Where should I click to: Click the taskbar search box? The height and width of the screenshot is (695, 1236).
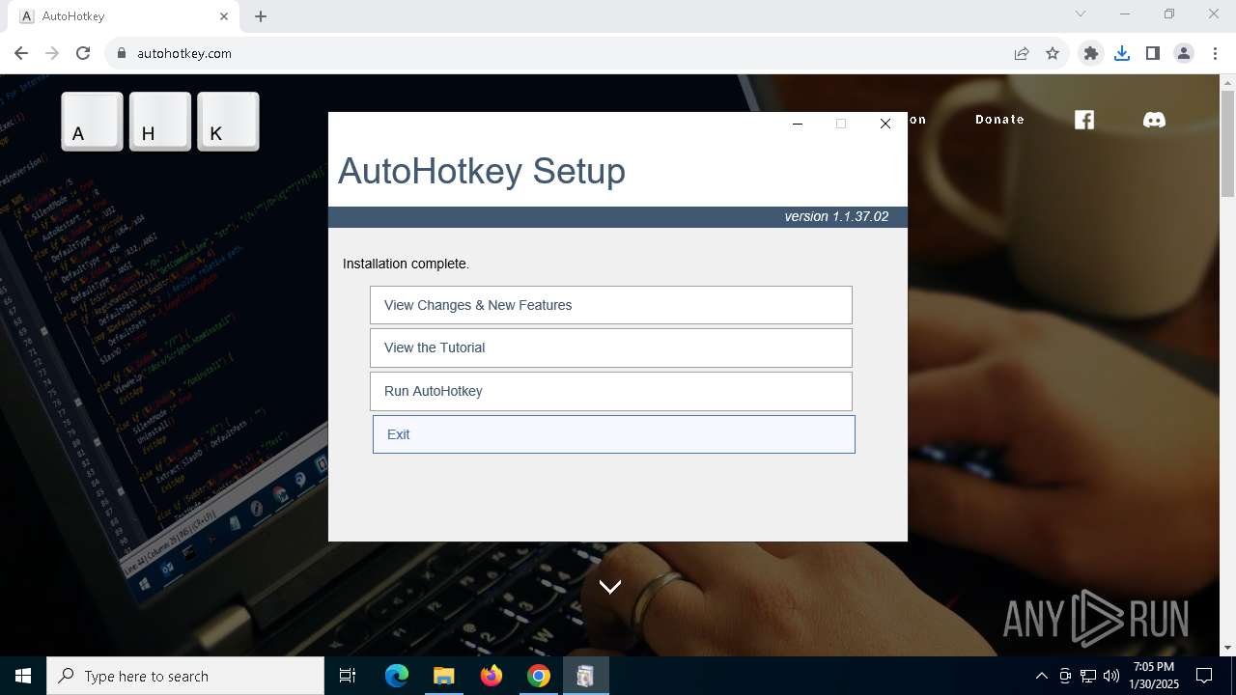[x=185, y=676]
